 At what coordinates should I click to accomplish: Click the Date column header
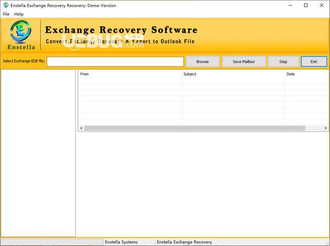(307, 74)
